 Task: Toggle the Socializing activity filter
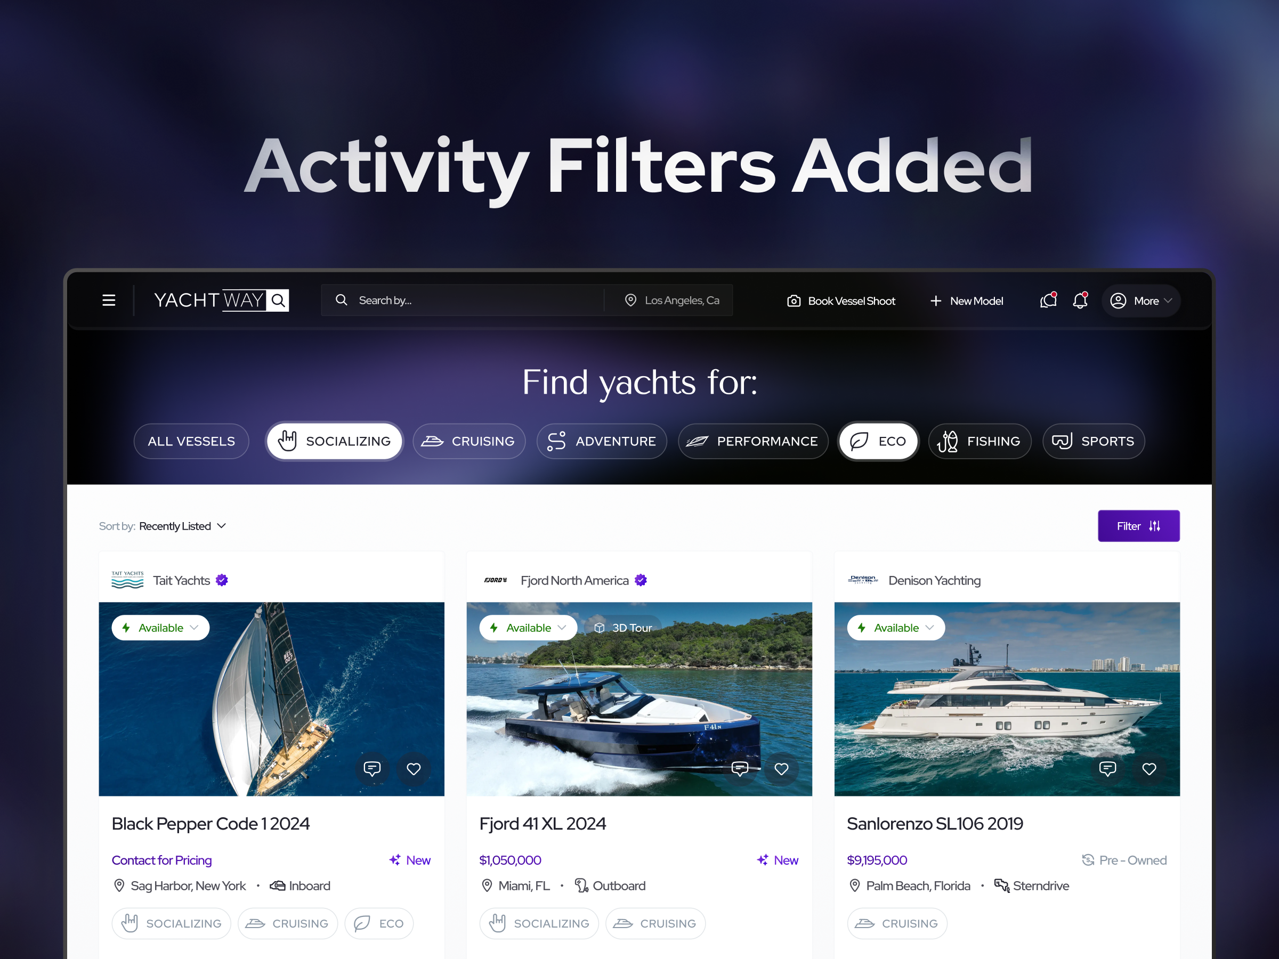[334, 442]
